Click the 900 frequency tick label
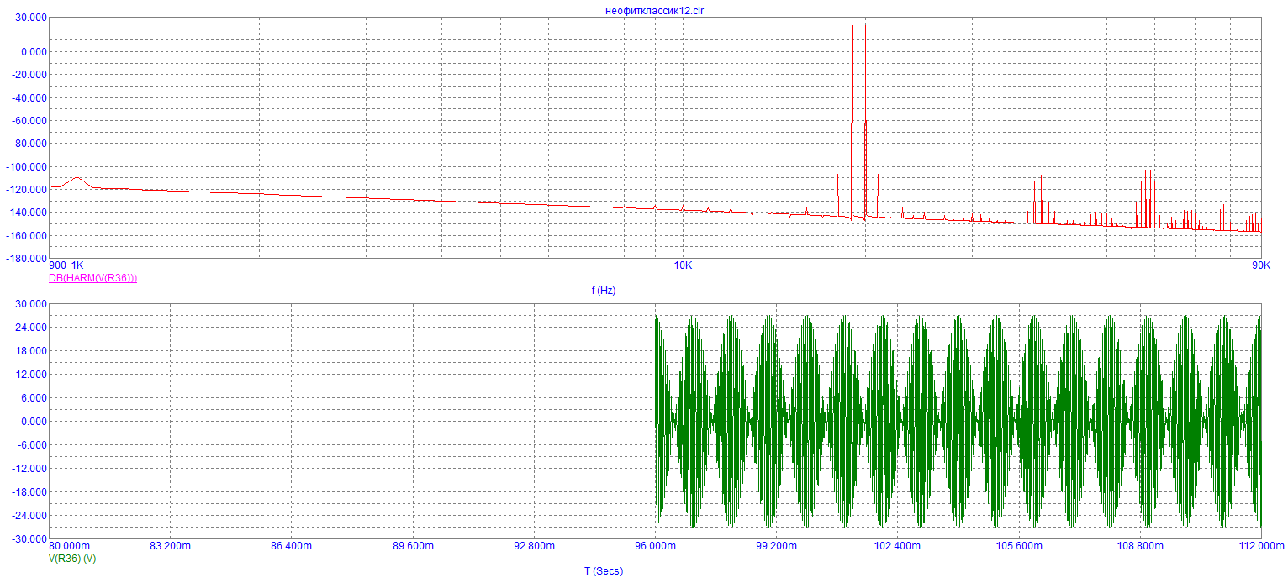This screenshot has height=588, width=1288. (x=58, y=265)
